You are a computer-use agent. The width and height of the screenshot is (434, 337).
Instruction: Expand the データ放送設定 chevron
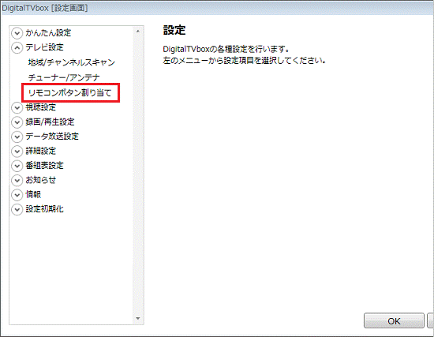tap(17, 137)
